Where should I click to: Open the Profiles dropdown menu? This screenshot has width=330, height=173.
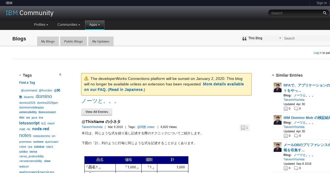click(x=41, y=25)
